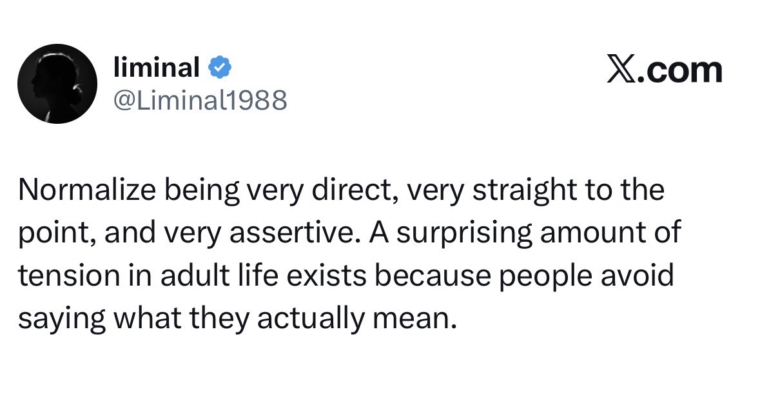Open the @Liminal1988 handle link

coord(200,100)
